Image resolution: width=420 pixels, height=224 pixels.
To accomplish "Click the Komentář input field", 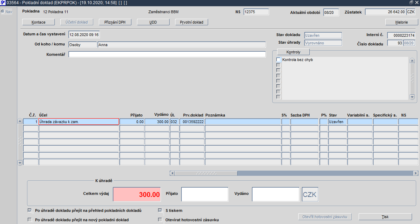I will tap(167, 54).
